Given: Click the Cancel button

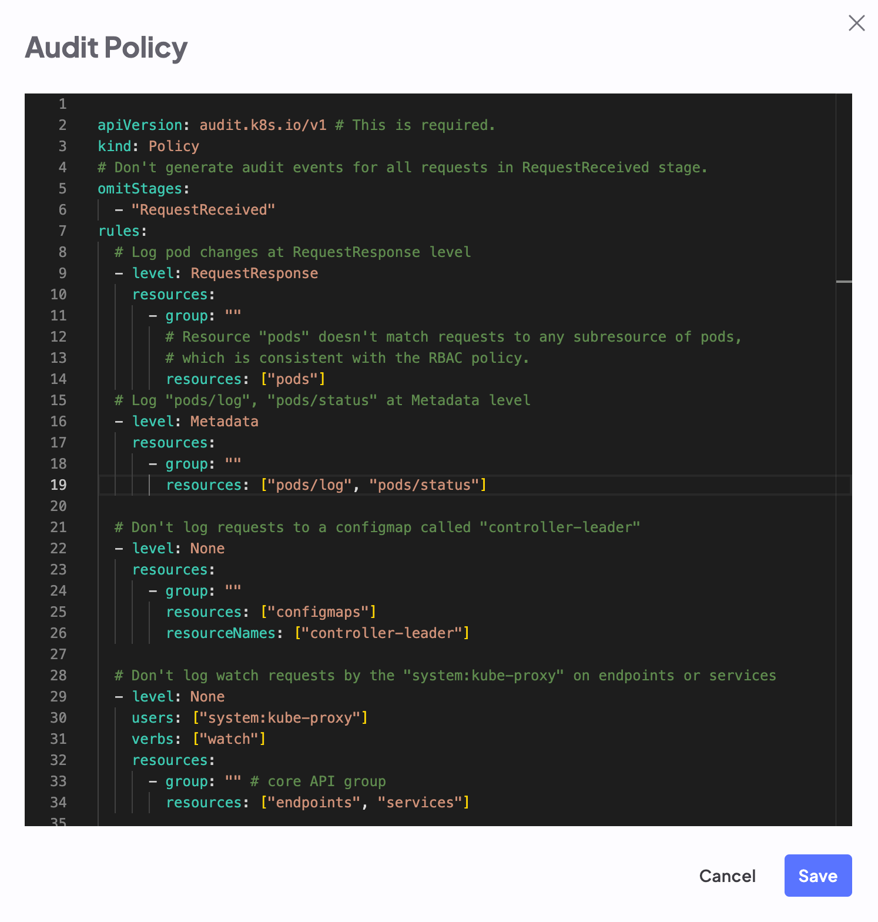Looking at the screenshot, I should click(727, 876).
